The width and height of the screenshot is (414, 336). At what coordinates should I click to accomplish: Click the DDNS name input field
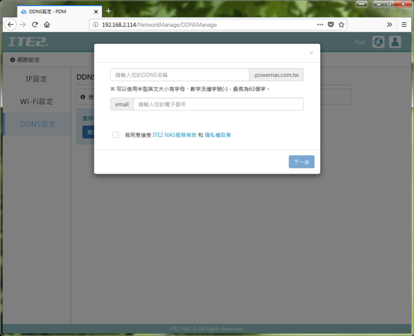tap(180, 75)
